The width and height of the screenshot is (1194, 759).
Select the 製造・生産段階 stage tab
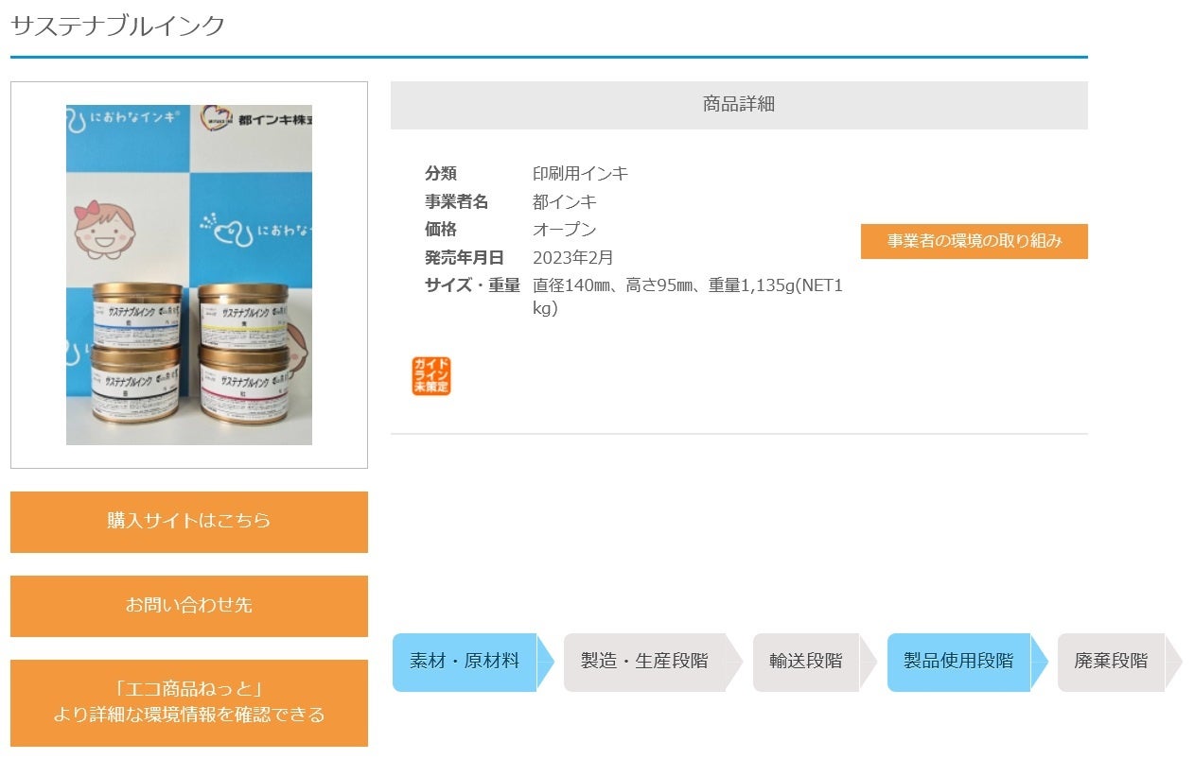click(653, 662)
